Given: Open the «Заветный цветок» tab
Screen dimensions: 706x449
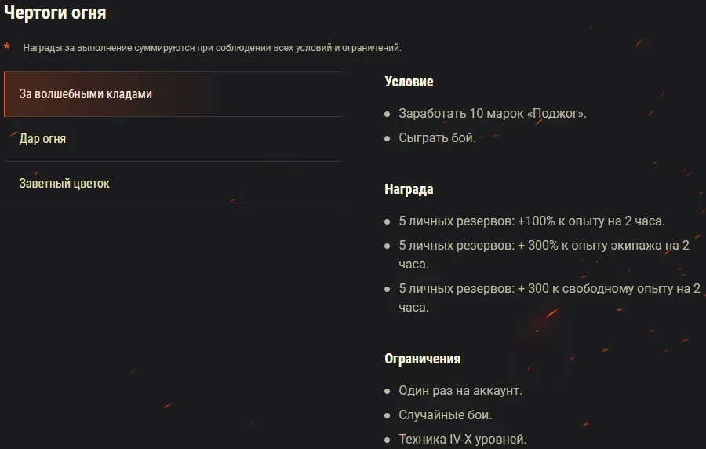Looking at the screenshot, I should 64,184.
